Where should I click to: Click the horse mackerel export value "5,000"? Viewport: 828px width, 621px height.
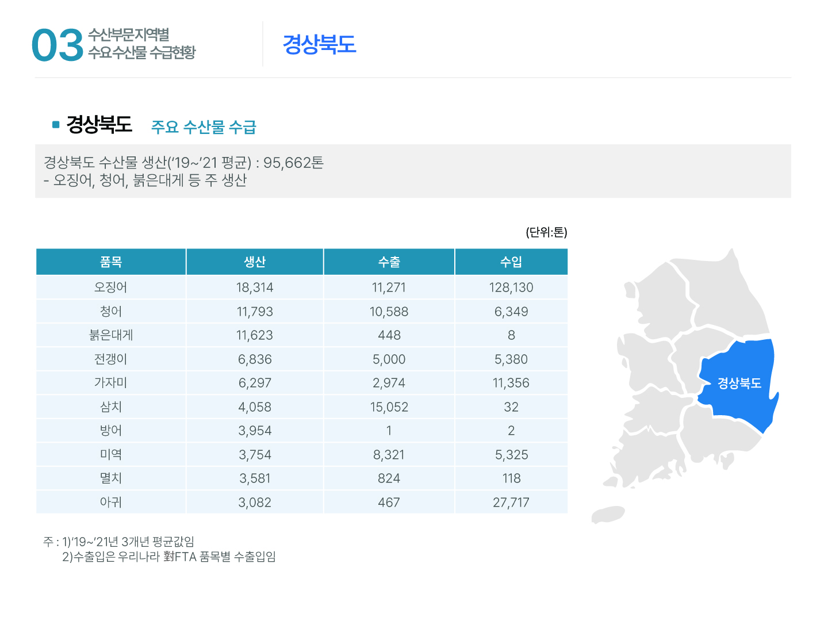[389, 359]
